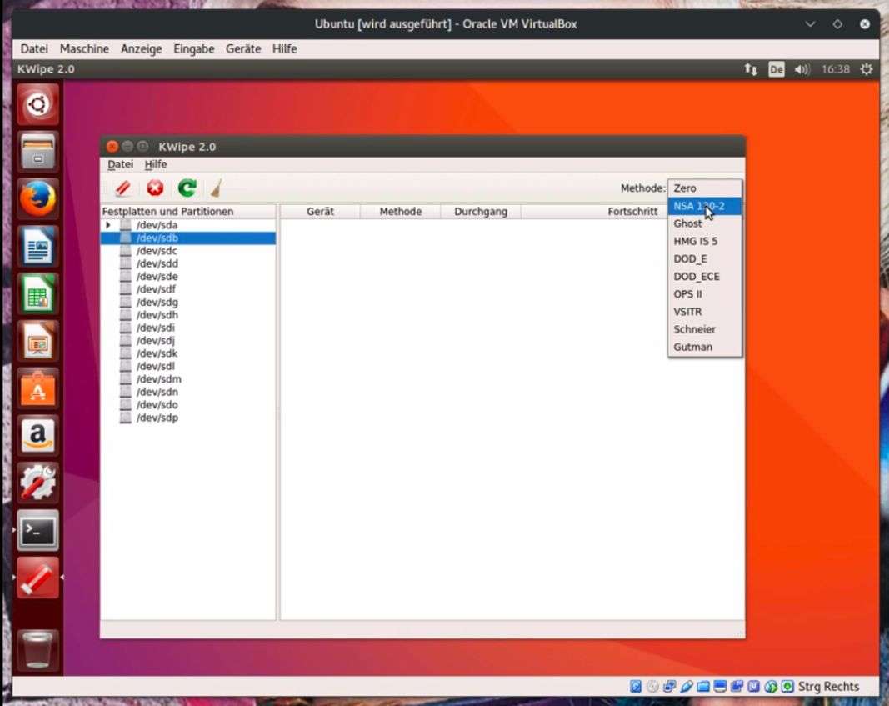889x706 pixels.
Task: Open VirtualBox Maschine menu
Action: click(x=84, y=49)
